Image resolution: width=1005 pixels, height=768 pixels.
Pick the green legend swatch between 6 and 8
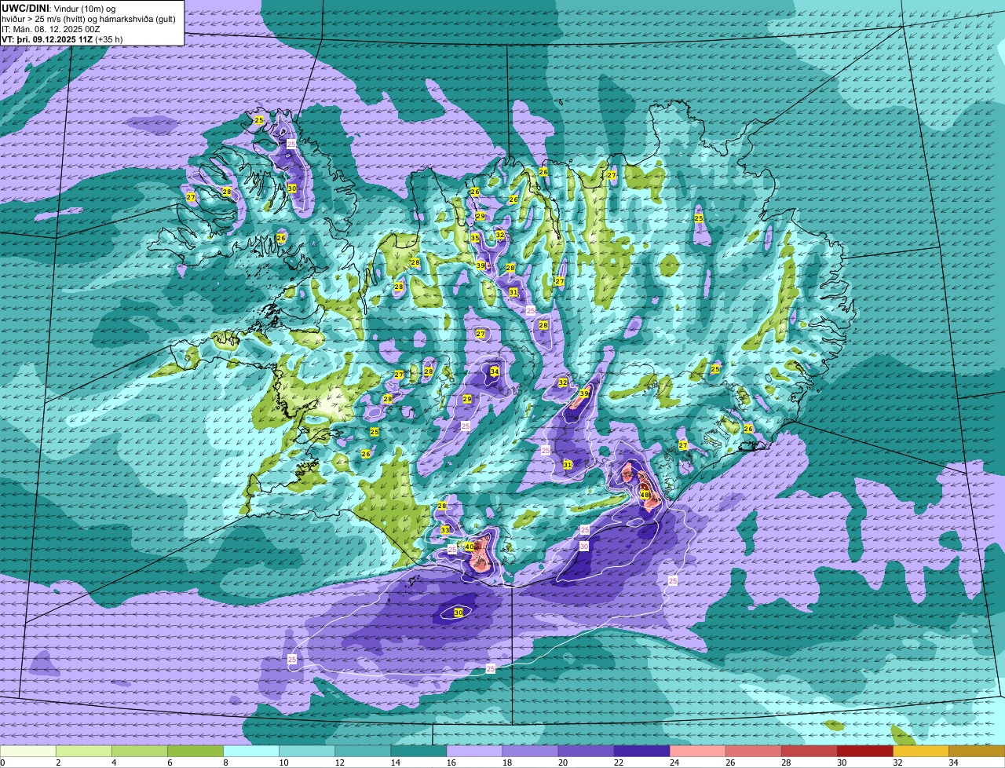(196, 752)
